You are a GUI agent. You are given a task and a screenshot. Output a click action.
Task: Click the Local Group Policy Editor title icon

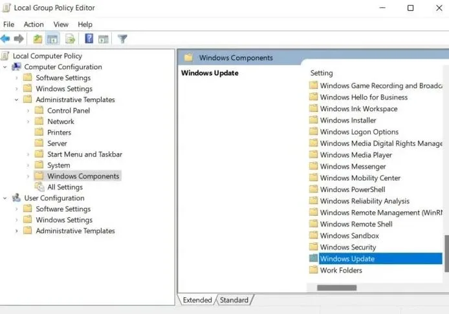tap(6, 8)
